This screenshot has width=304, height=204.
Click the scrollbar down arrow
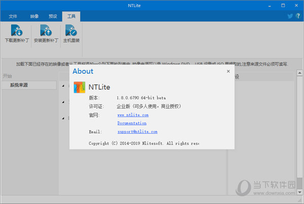300,192
